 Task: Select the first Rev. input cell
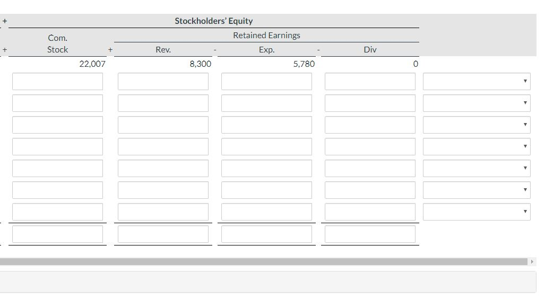[162, 81]
